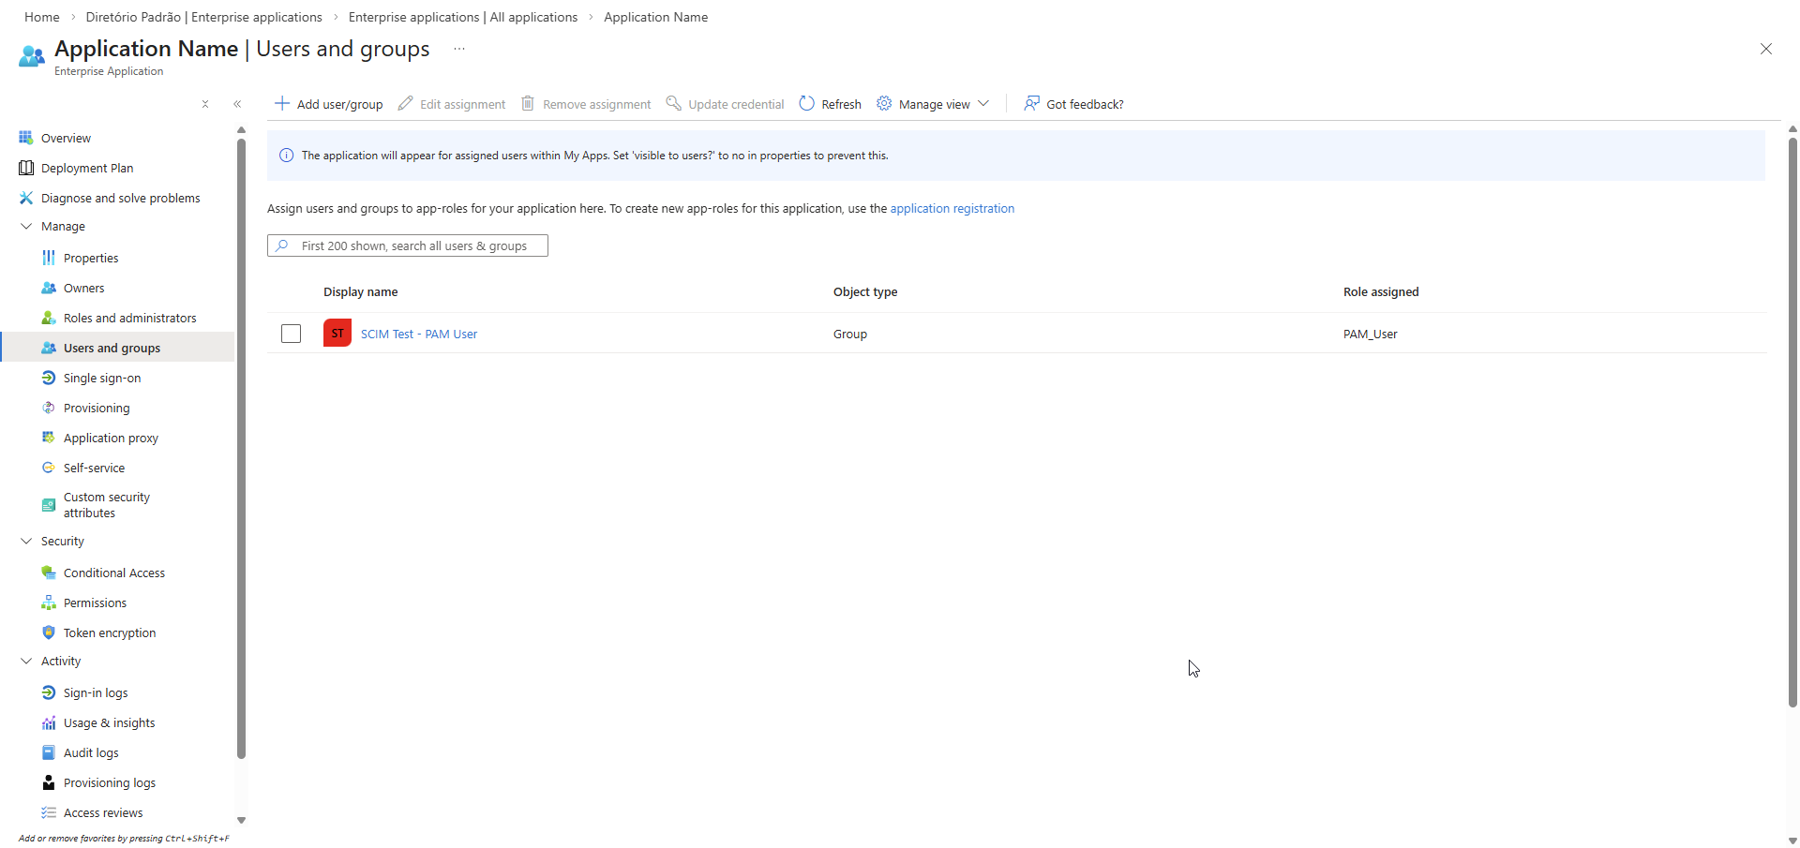Image resolution: width=1800 pixels, height=848 pixels.
Task: Open Properties from the sidebar
Action: [91, 258]
